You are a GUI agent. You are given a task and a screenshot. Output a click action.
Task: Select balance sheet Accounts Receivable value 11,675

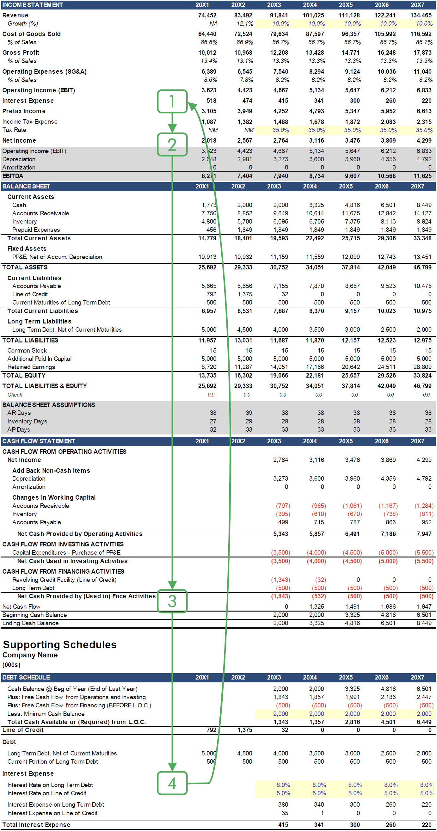(x=351, y=213)
